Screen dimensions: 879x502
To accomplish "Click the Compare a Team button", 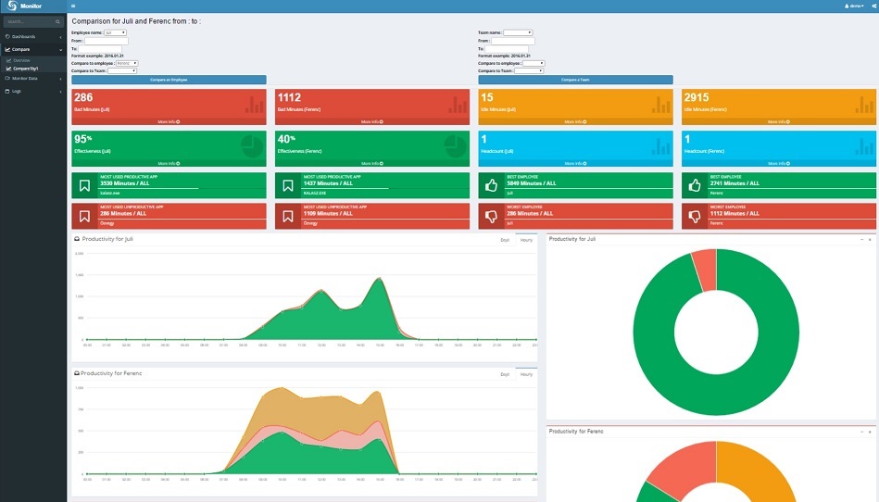I will click(x=575, y=80).
